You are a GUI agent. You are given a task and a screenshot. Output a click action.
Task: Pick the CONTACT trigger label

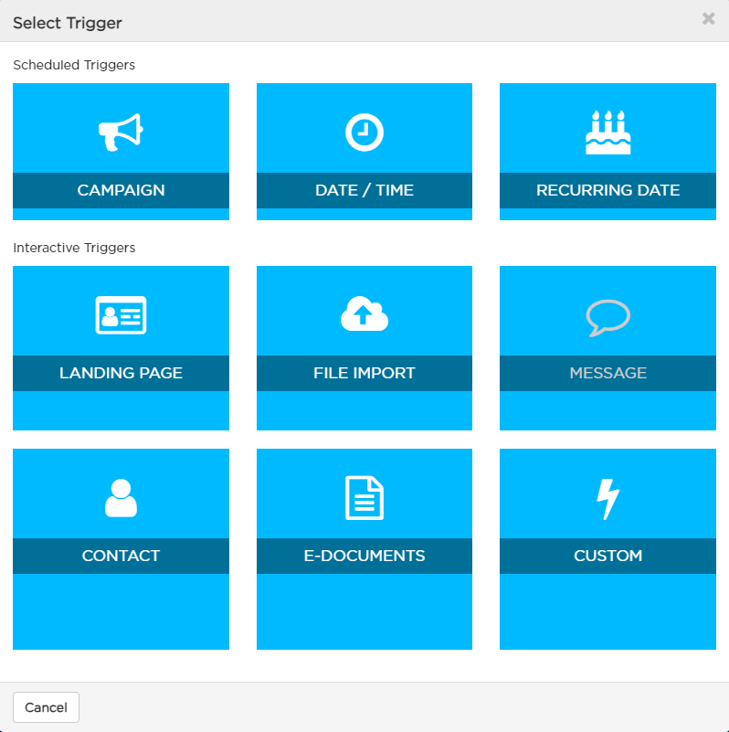click(121, 556)
